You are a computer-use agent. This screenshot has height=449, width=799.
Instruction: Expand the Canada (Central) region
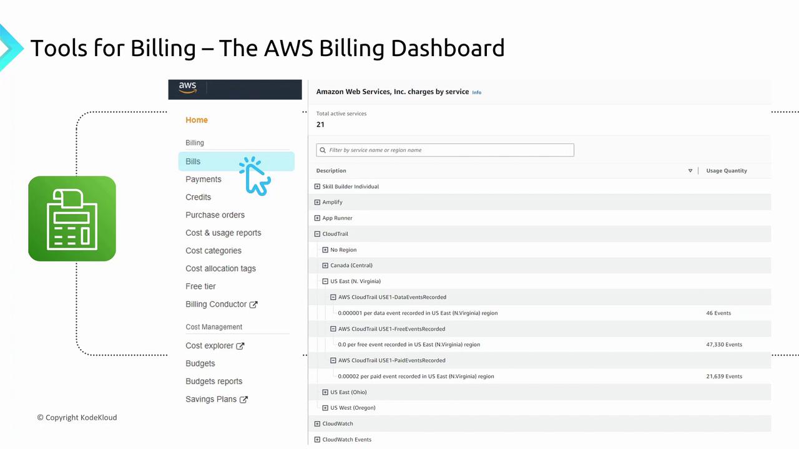[325, 266]
